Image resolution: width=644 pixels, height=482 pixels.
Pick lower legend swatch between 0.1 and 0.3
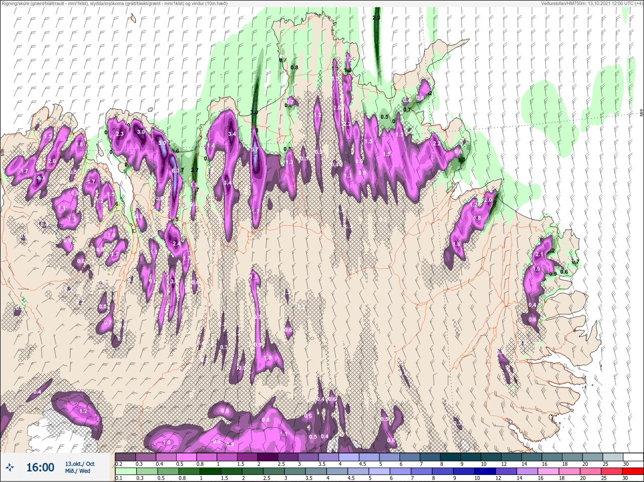point(125,471)
